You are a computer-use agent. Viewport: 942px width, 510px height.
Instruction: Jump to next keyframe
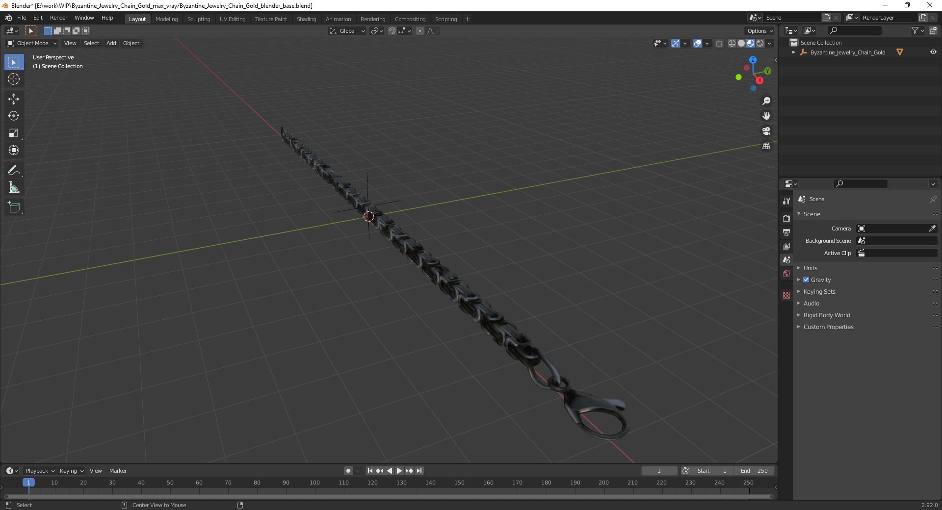tap(409, 471)
